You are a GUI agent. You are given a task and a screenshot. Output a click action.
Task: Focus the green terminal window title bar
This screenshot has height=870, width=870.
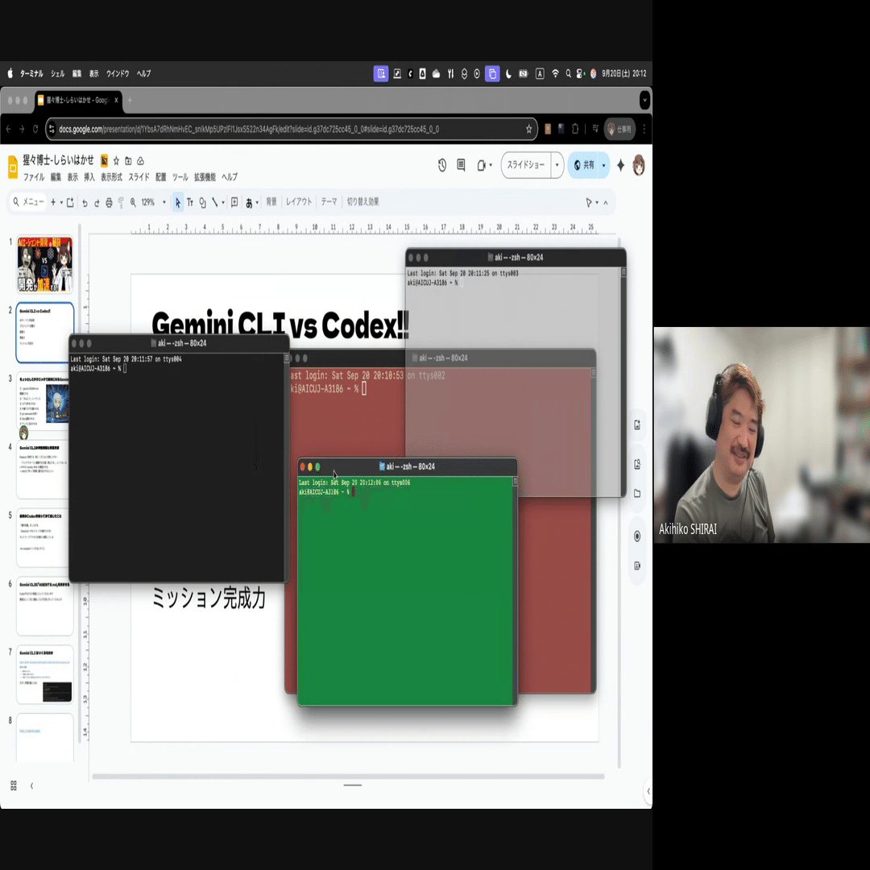408,466
